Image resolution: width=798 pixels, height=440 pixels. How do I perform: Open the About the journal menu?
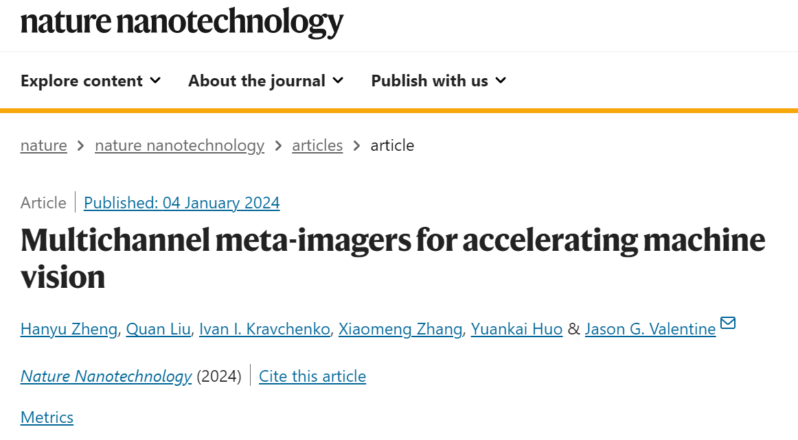pyautogui.click(x=266, y=81)
